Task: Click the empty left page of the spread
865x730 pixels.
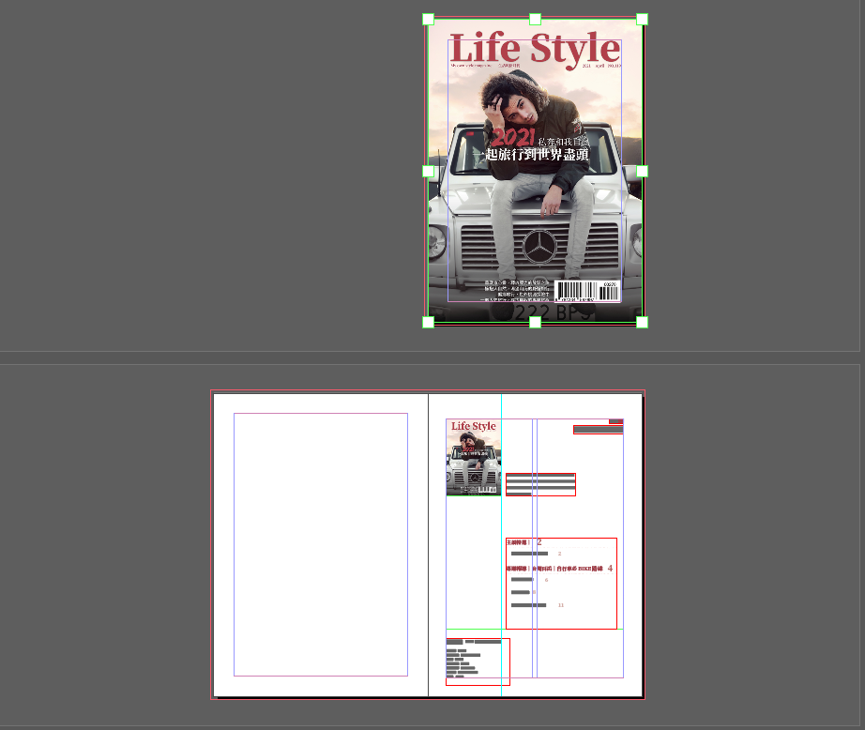Action: tap(320, 544)
